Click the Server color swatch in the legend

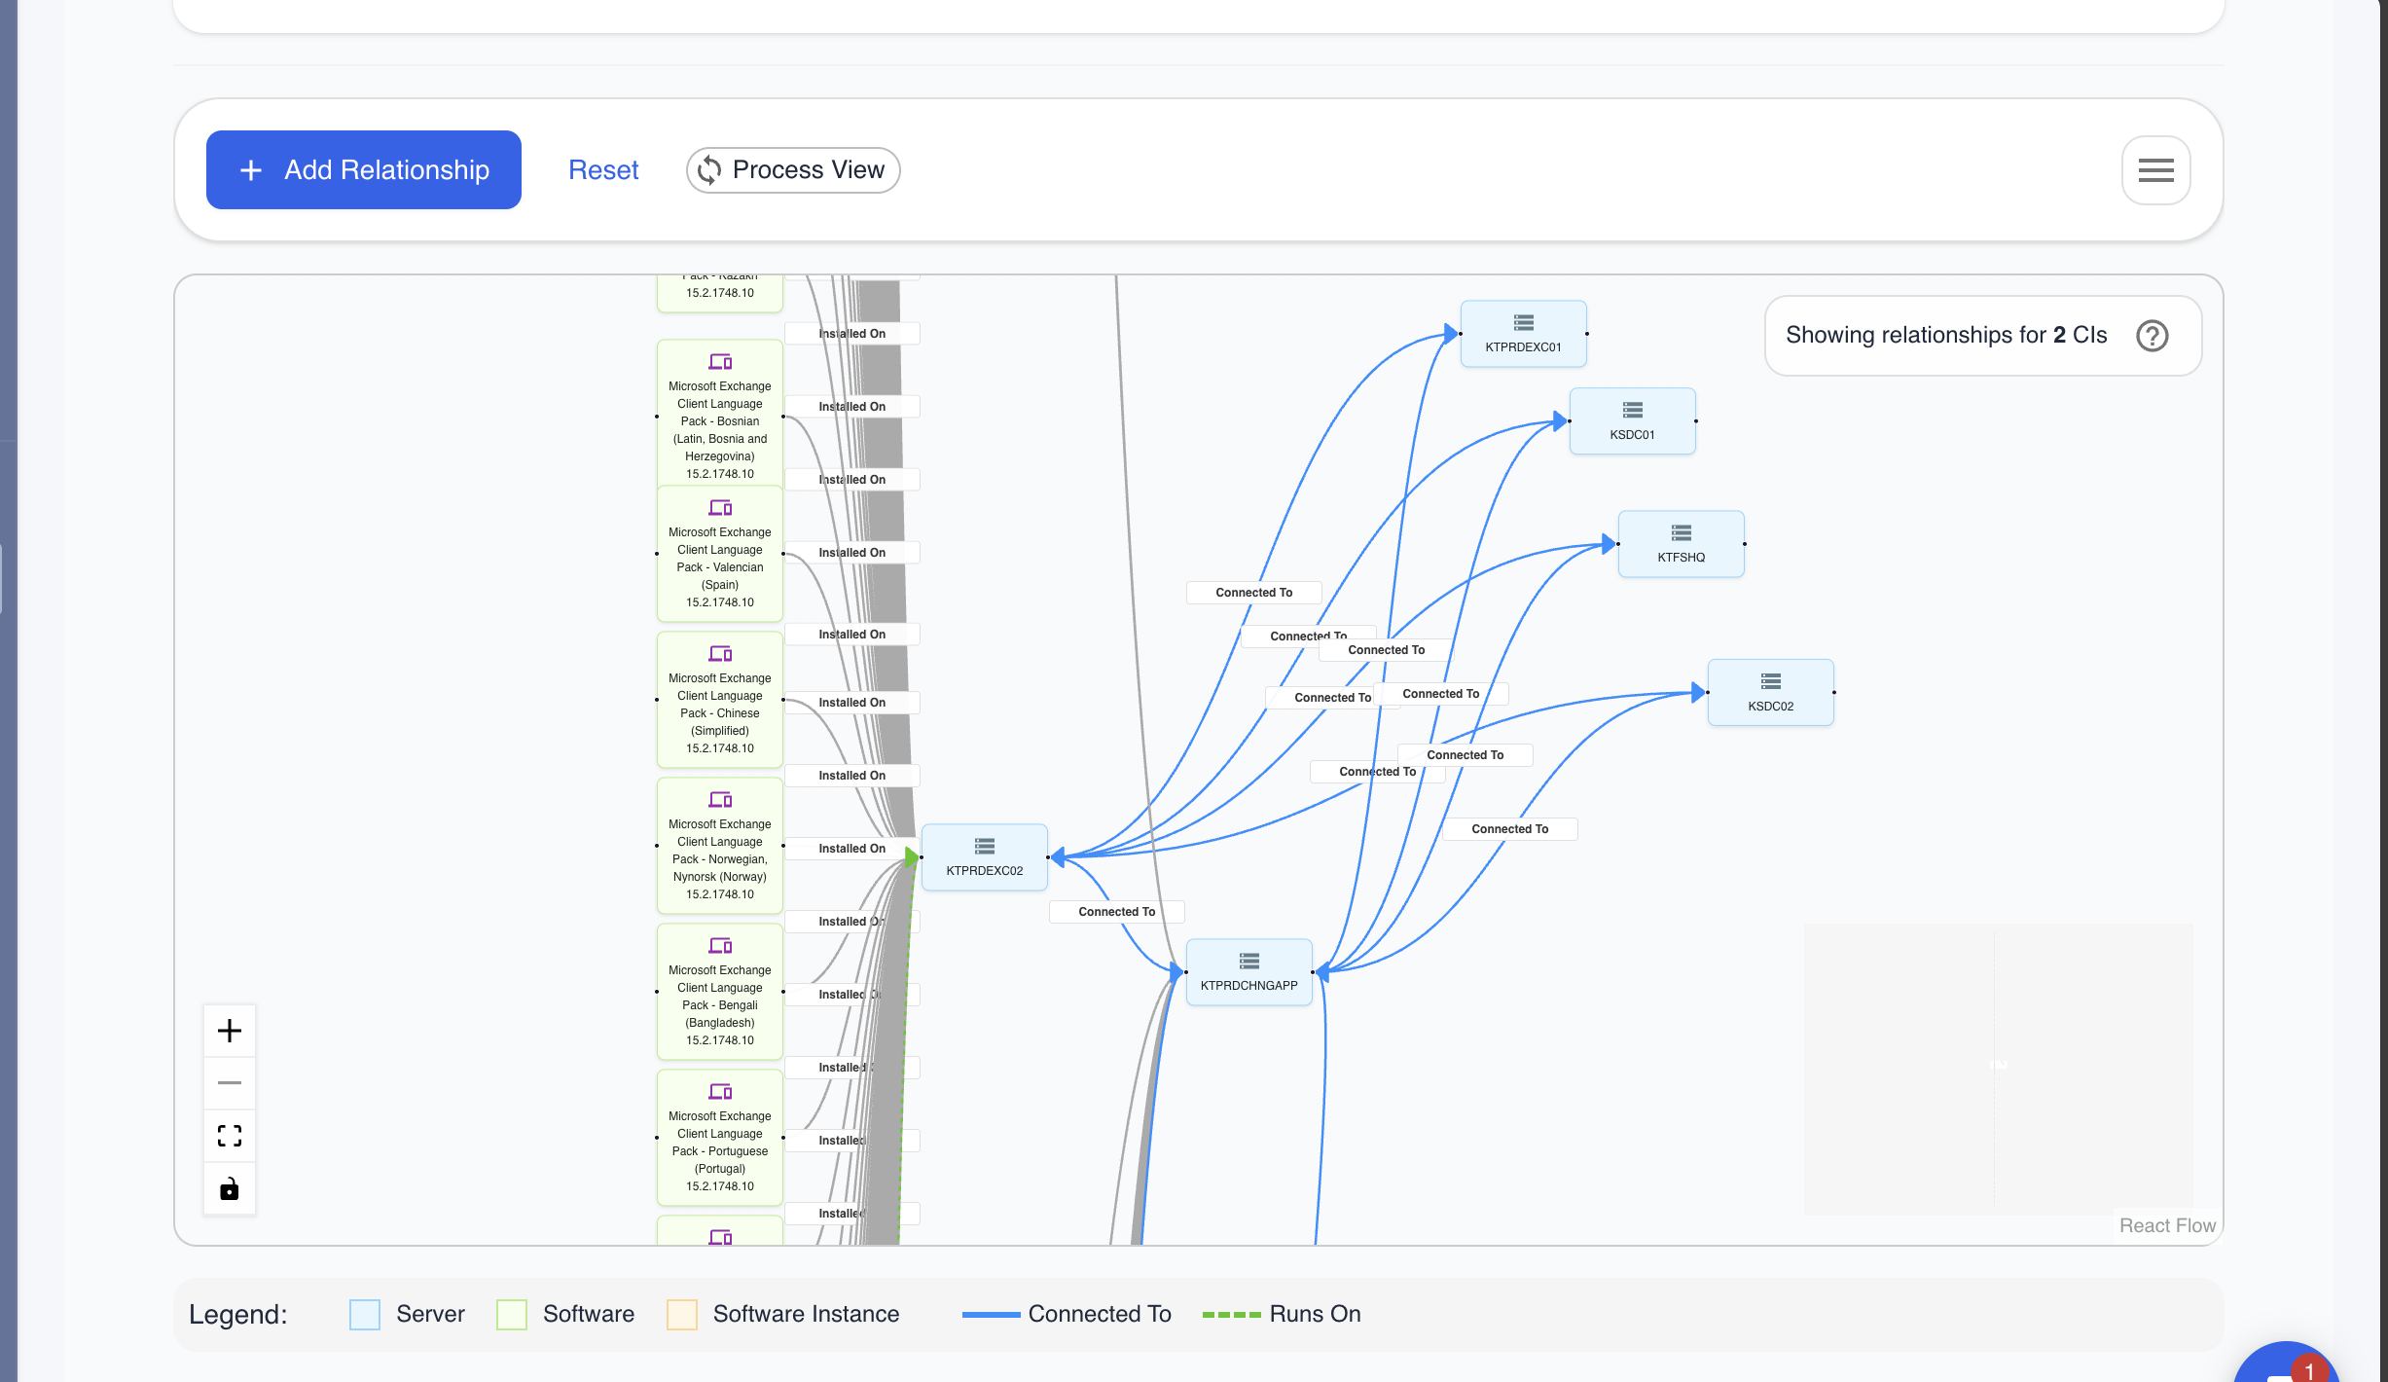(364, 1314)
